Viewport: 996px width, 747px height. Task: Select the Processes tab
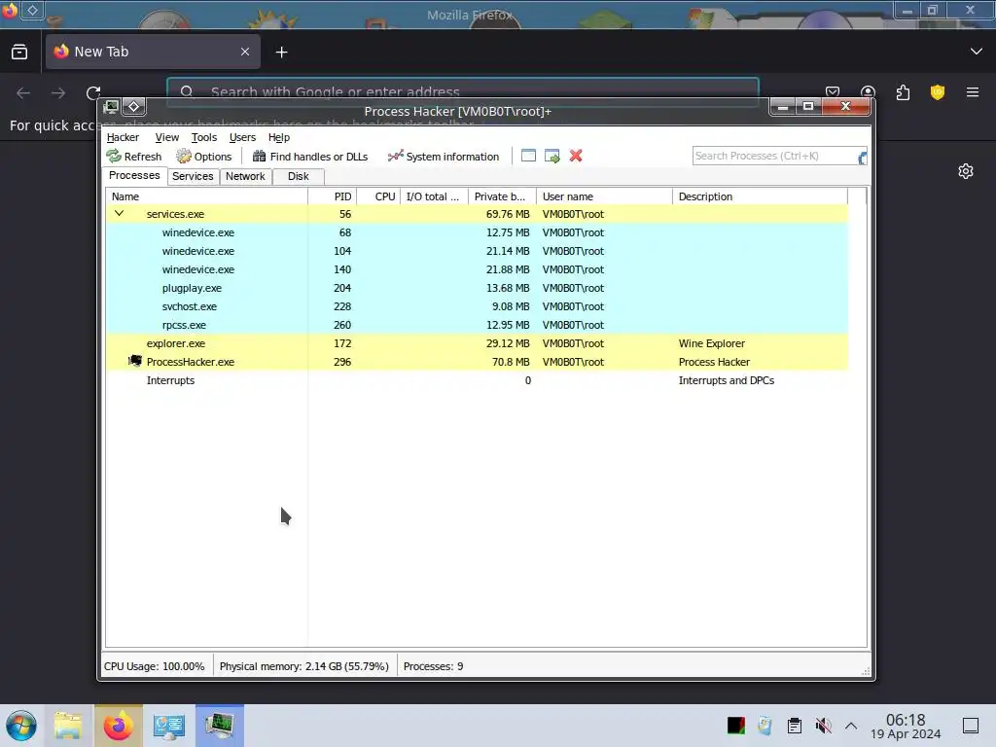[134, 175]
